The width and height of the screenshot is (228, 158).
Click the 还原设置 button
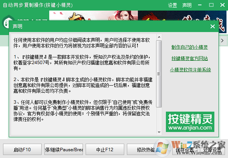212,149
